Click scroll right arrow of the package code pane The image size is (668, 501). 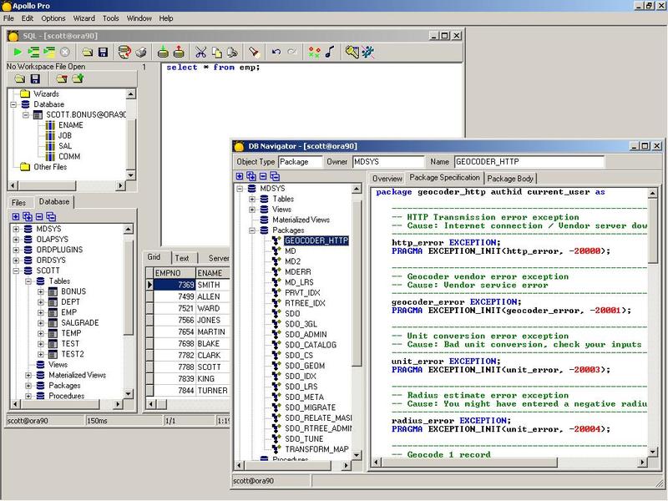coord(642,462)
